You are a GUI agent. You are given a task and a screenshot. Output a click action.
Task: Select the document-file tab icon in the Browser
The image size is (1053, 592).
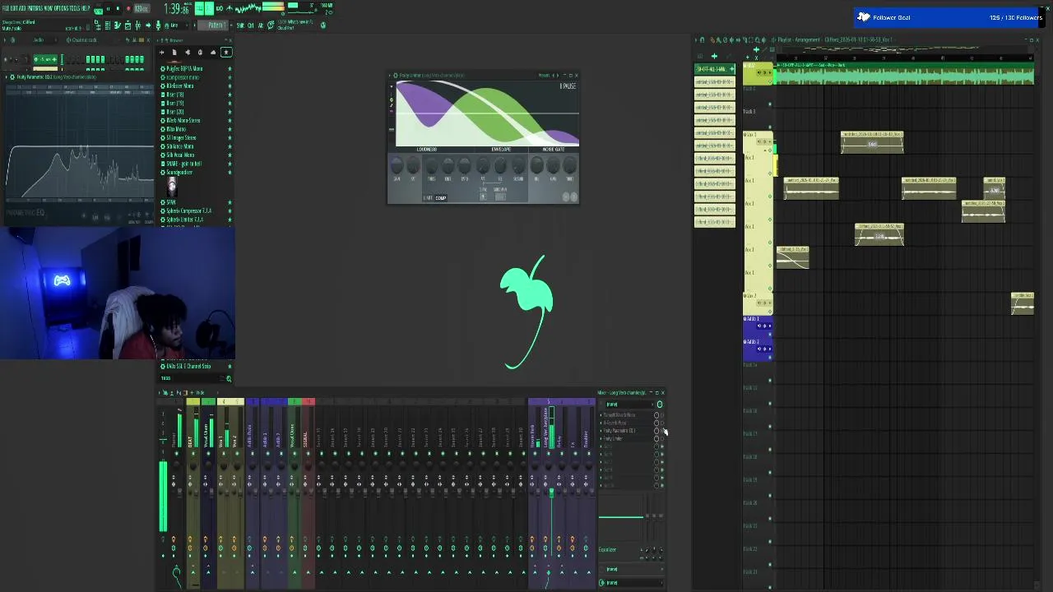(174, 52)
